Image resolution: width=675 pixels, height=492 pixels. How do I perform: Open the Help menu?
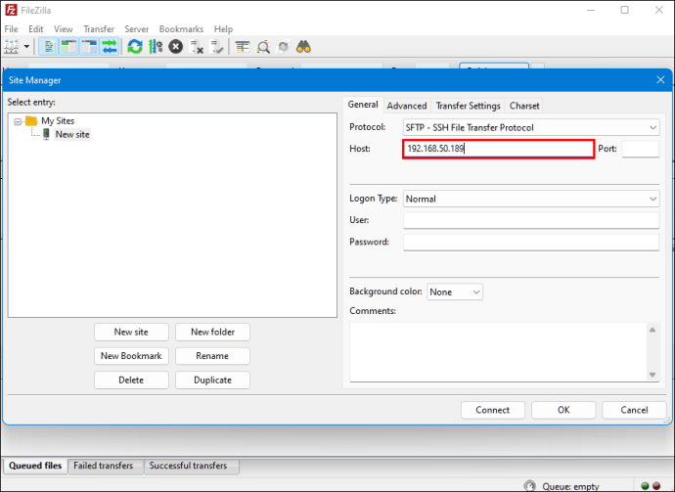pyautogui.click(x=223, y=28)
